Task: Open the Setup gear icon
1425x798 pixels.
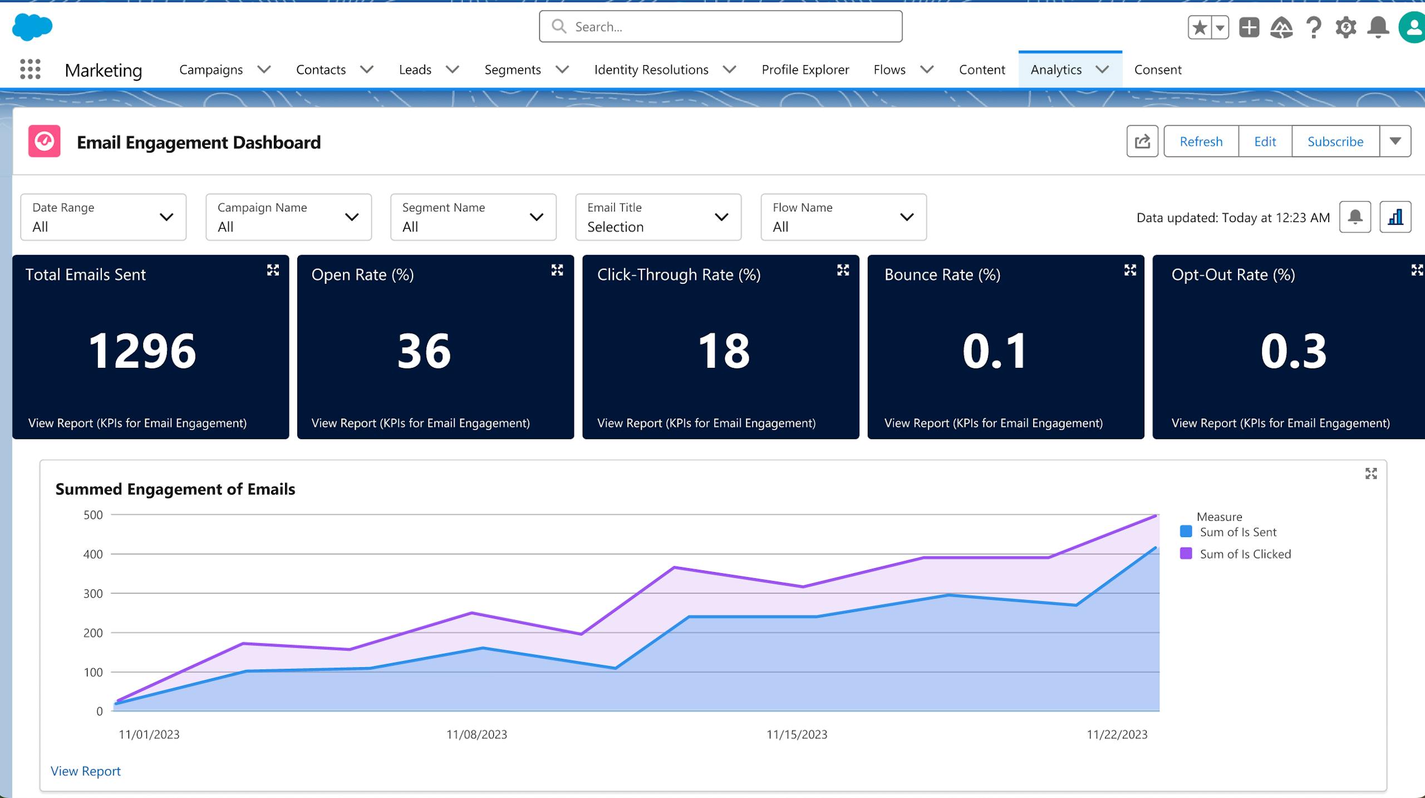Action: [x=1345, y=27]
